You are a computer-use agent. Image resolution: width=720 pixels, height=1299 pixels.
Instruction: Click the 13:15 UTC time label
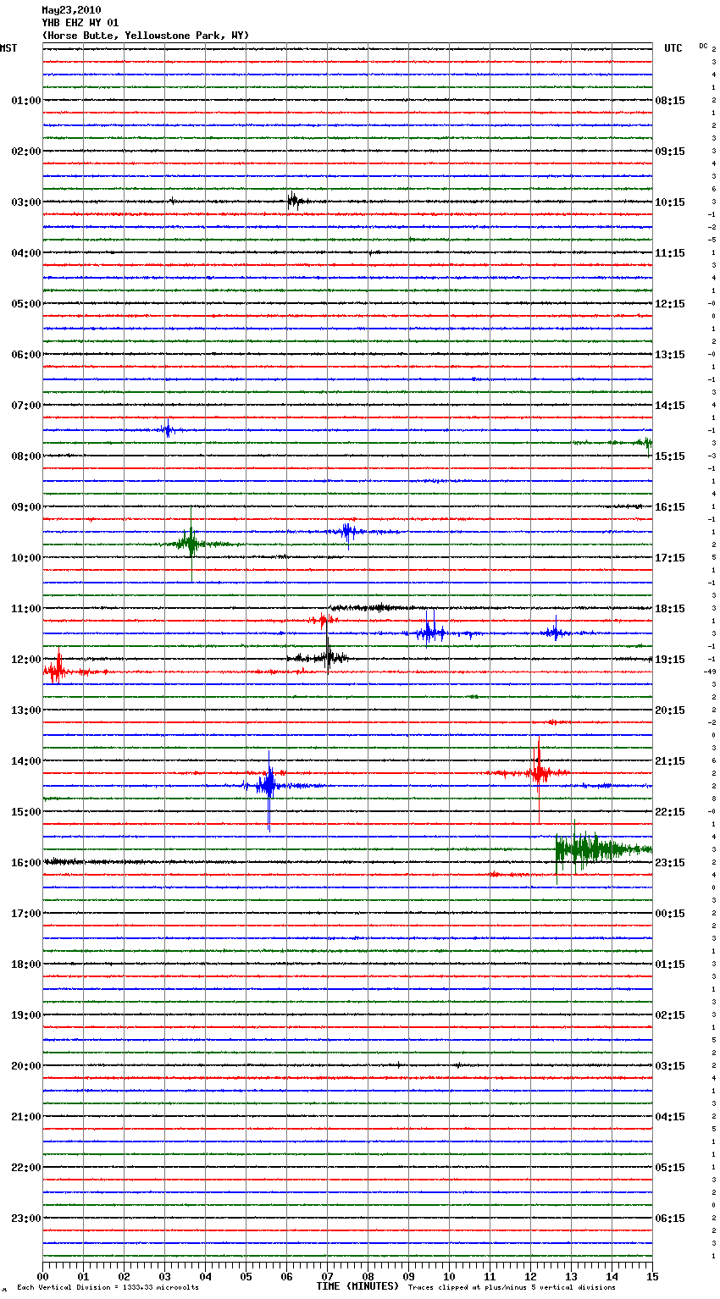coord(670,355)
